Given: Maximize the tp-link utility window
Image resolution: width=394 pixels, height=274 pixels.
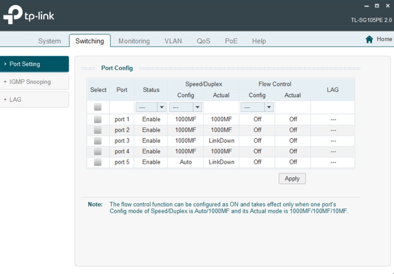Looking at the screenshot, I should (377, 6).
